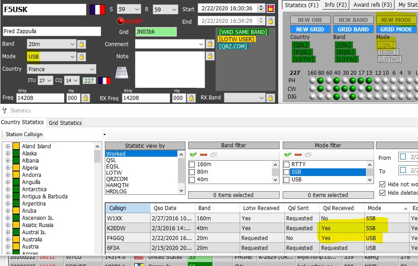
Task: Lock the Band field with its padlock
Action: pos(82,44)
